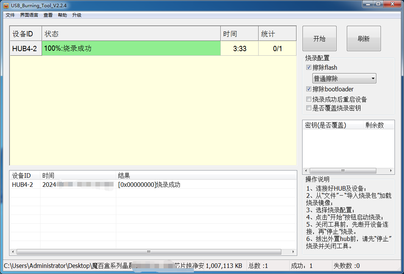404x274 pixels.
Task: Open the 文件 menu
Action: coord(10,15)
